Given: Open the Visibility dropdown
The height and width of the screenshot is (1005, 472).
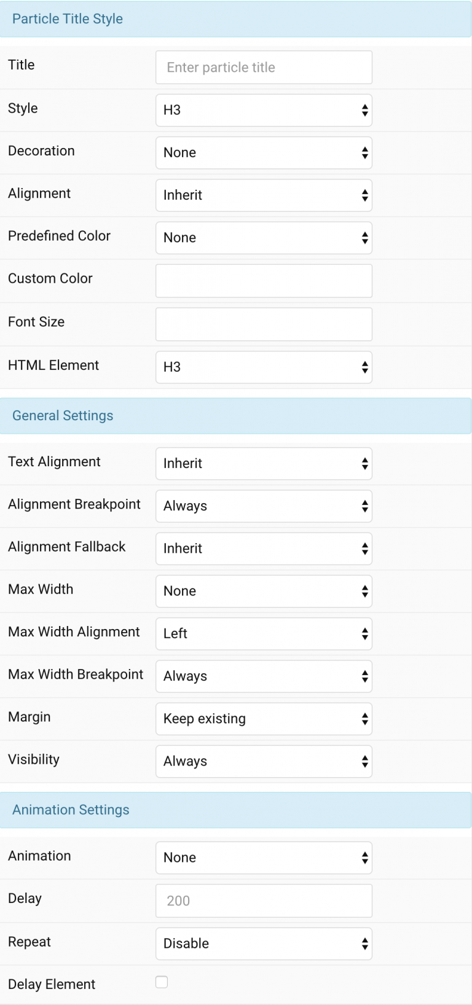Looking at the screenshot, I should click(264, 761).
